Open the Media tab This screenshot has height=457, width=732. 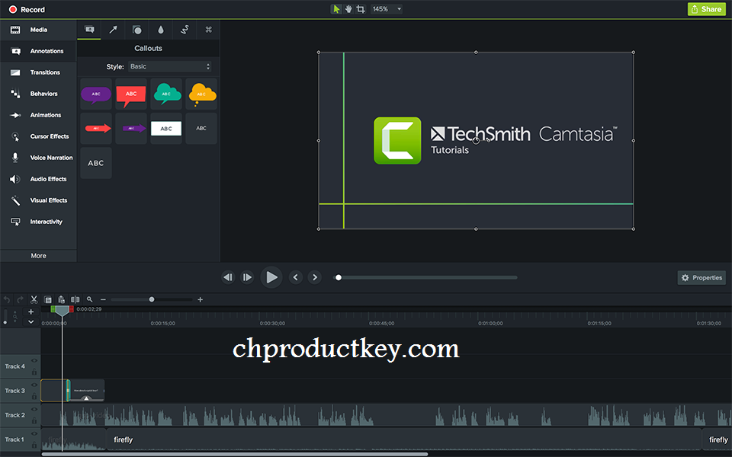[x=38, y=30]
